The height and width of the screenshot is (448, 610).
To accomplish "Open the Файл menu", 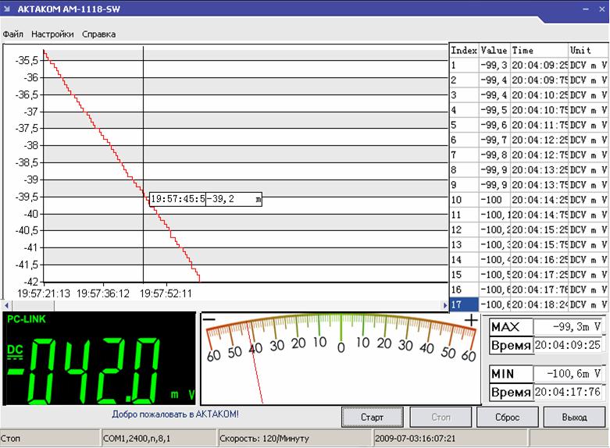I will point(12,34).
